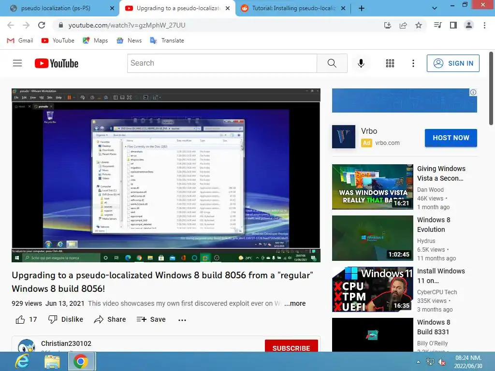Click the HOST NOW ad button

tap(451, 138)
